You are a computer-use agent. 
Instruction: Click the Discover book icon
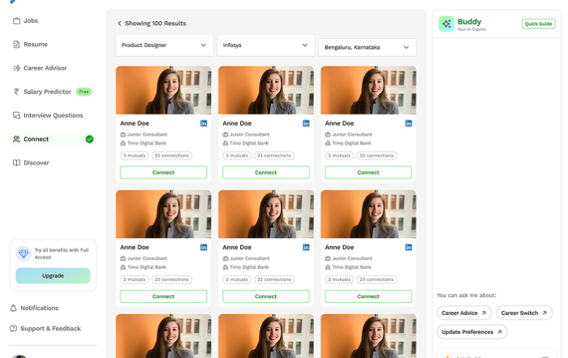(16, 162)
